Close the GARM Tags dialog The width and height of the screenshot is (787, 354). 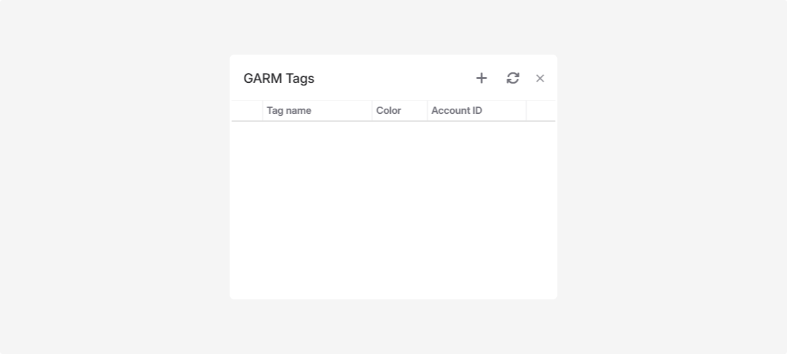[540, 78]
